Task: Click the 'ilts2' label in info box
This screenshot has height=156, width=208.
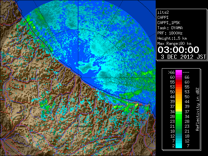Action: [163, 12]
